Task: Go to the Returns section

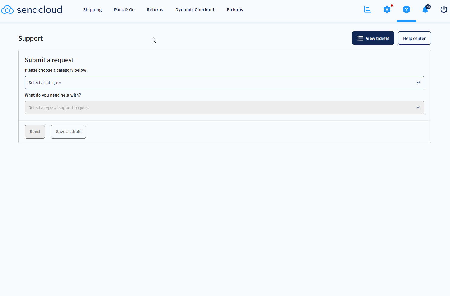Action: 155,10
